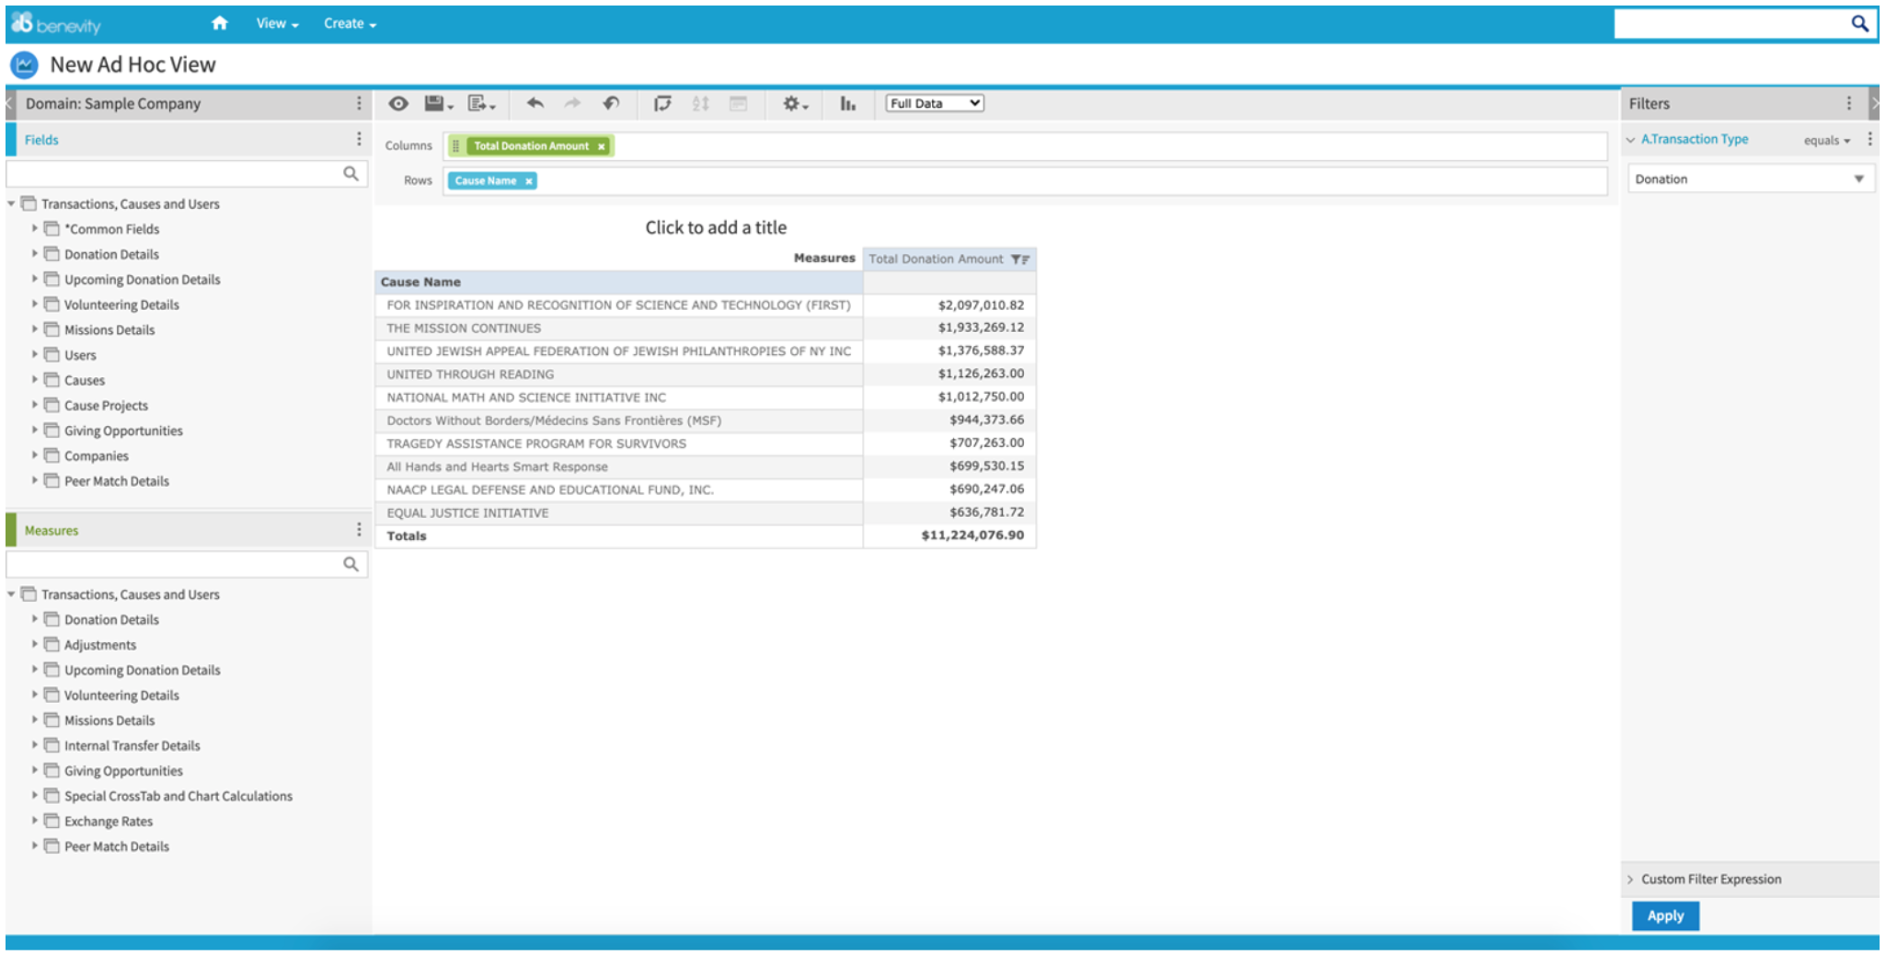Remove Total Donation Amount from Columns
This screenshot has height=955, width=1886.
(x=602, y=146)
